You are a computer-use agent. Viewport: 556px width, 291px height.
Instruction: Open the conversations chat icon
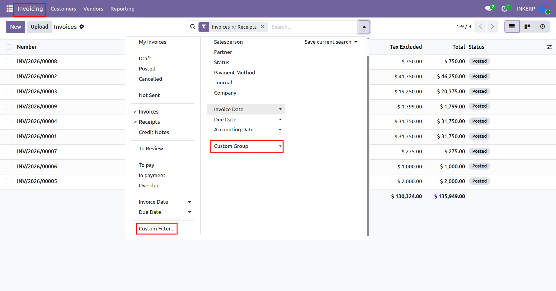[x=488, y=9]
